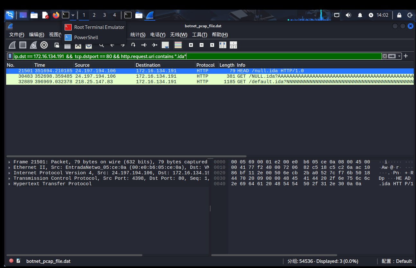416x268 pixels.
Task: Click 配置：Default profile in status bar
Action: click(396, 261)
